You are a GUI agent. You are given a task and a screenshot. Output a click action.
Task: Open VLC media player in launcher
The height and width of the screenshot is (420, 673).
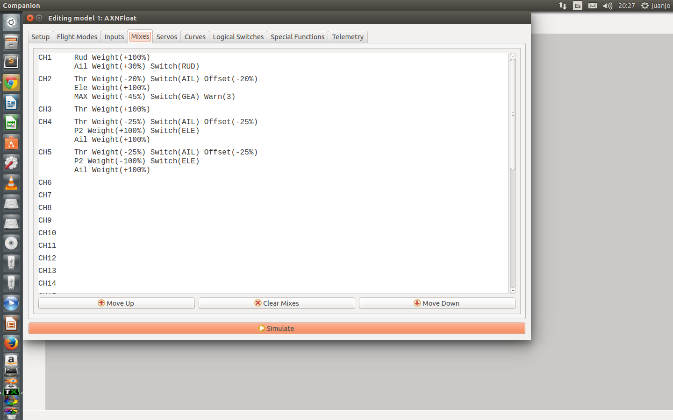click(11, 183)
